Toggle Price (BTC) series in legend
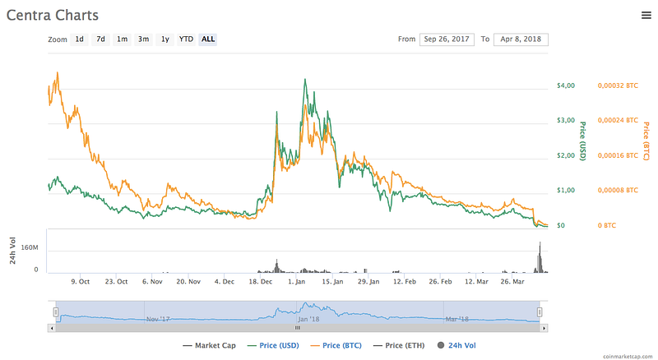The height and width of the screenshot is (360, 658). pos(336,346)
